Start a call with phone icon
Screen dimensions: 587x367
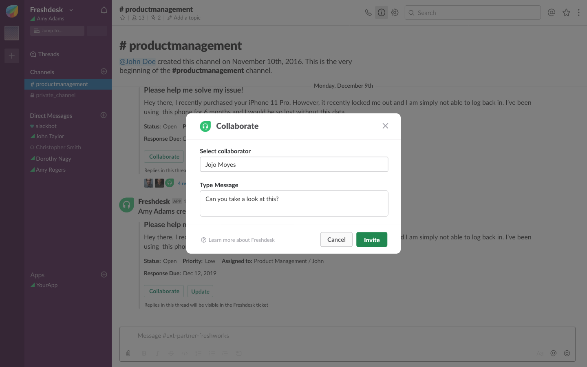[368, 13]
